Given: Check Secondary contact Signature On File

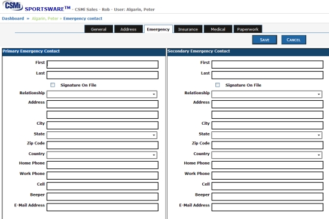Looking at the screenshot, I should click(x=218, y=85).
